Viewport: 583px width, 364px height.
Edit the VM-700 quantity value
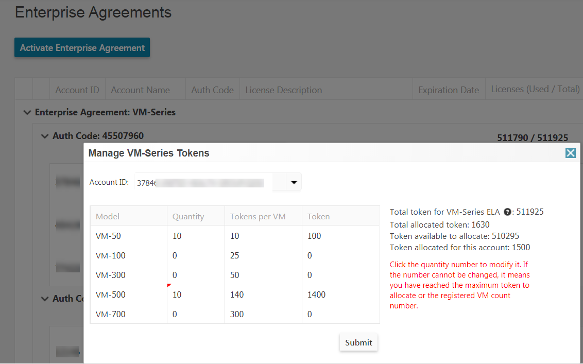(x=175, y=315)
